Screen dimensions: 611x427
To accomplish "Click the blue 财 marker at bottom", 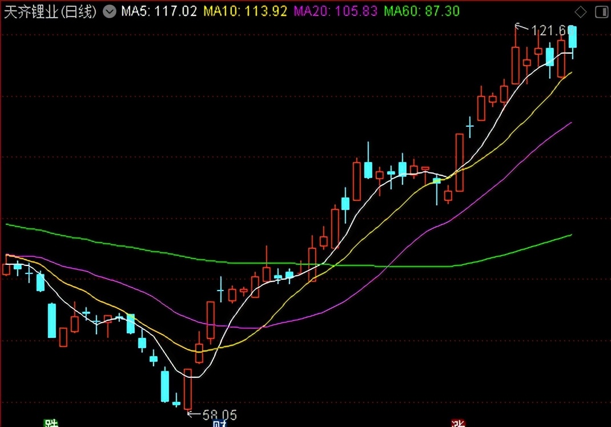I will click(220, 424).
